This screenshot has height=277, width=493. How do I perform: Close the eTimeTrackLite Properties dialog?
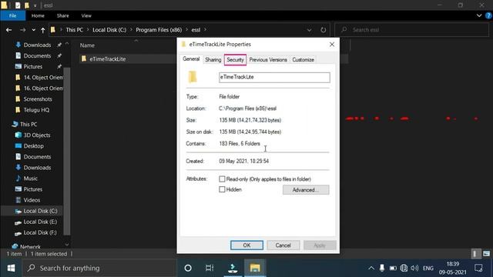tap(332, 45)
